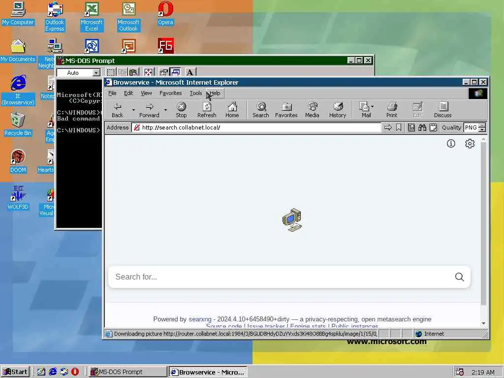The width and height of the screenshot is (504, 378).
Task: Click the icon left of binoculars
Action: click(x=411, y=127)
